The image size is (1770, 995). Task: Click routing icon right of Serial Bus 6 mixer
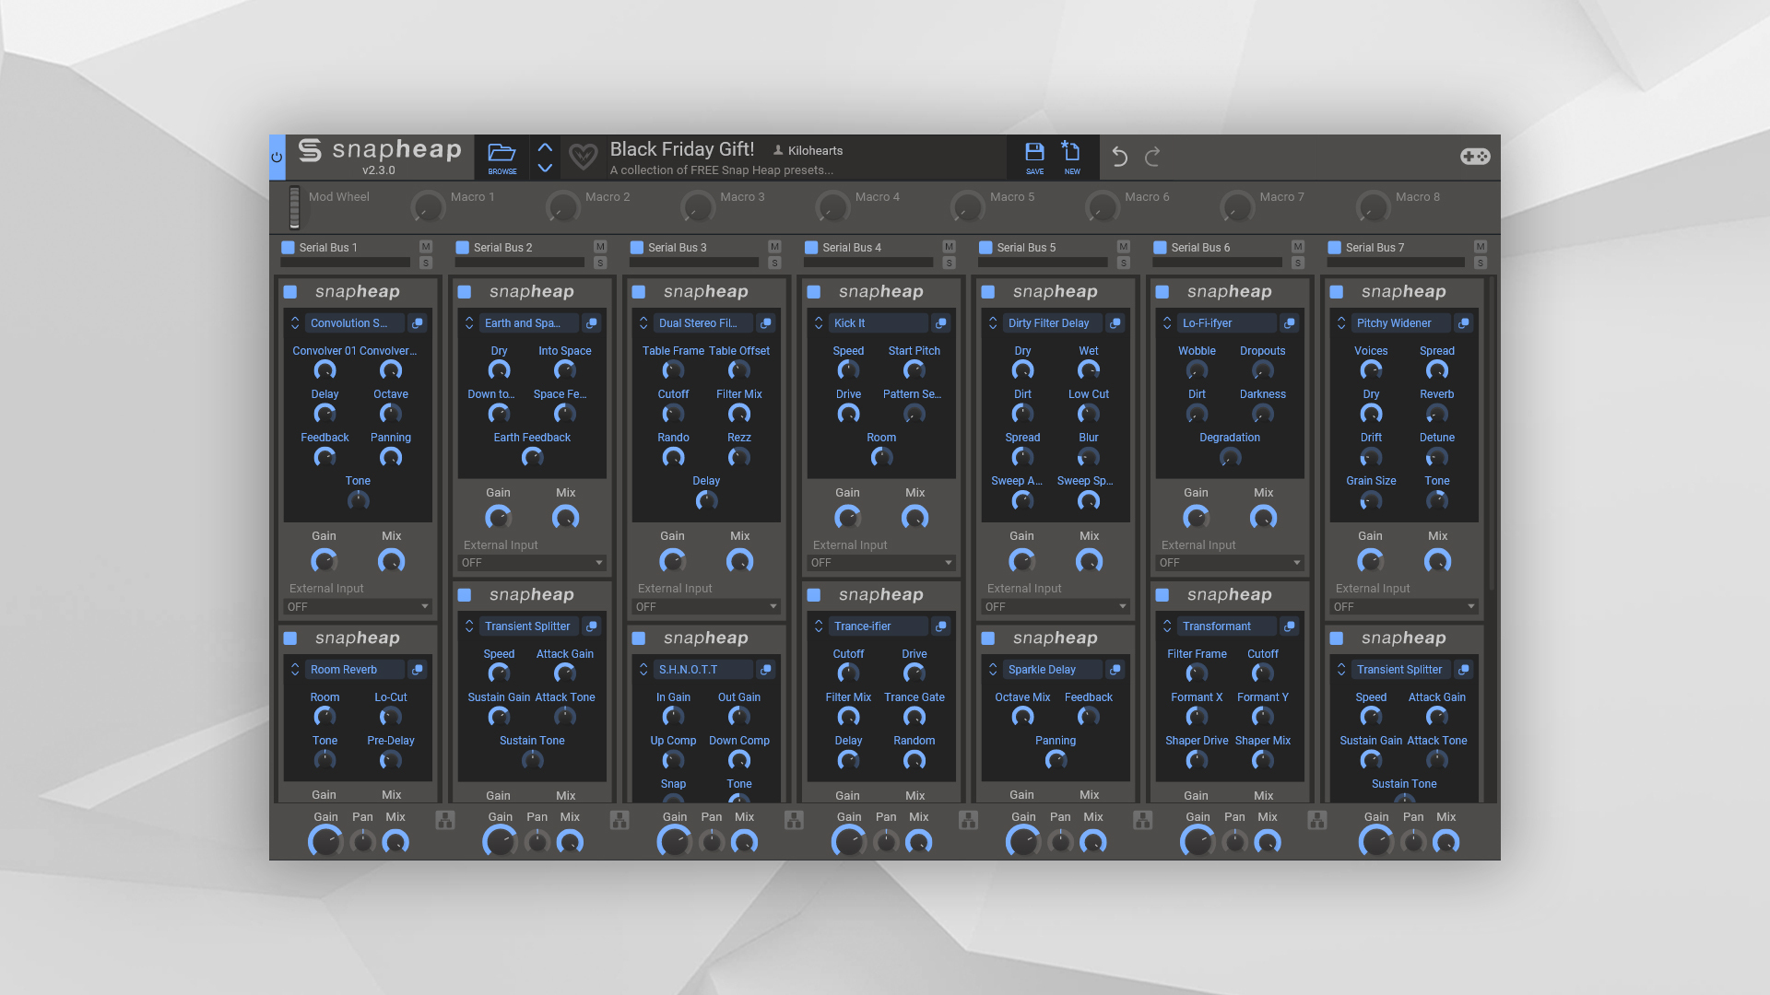pyautogui.click(x=1317, y=820)
